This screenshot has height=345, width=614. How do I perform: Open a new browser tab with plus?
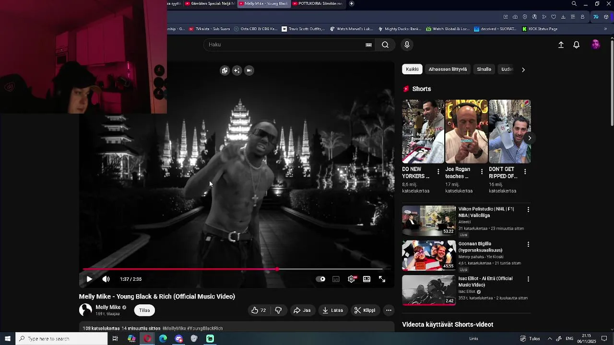coord(352,4)
